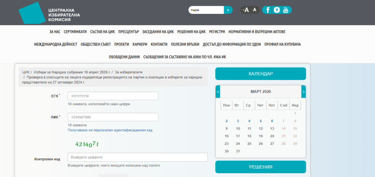Screen dimensions: 375x177
Task: Select March 5 in the calendar
Action: coord(261,121)
